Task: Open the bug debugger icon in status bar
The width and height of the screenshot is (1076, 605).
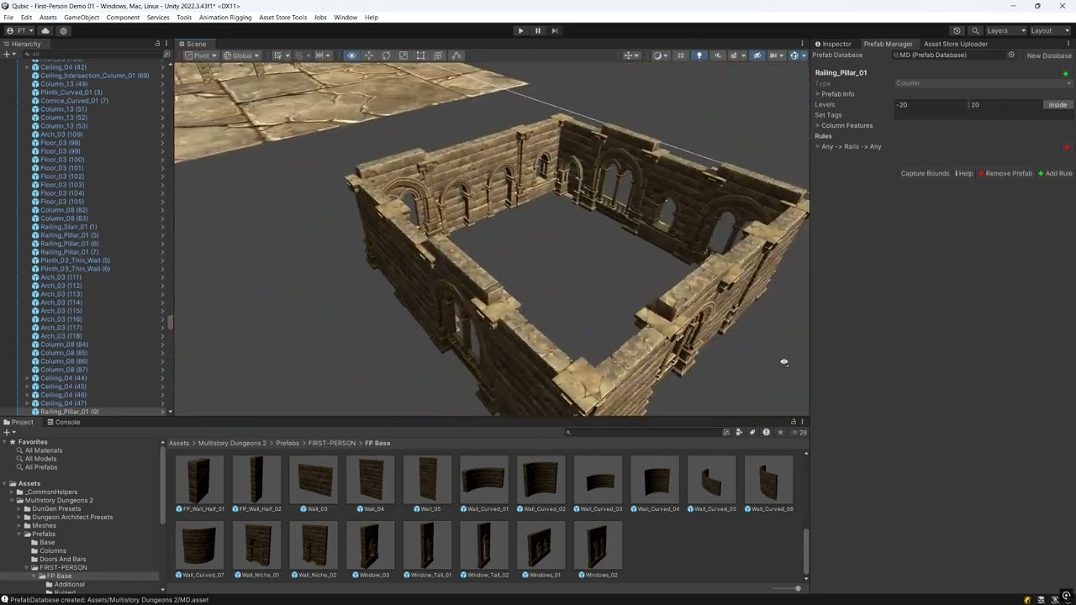Action: pyautogui.click(x=1027, y=599)
